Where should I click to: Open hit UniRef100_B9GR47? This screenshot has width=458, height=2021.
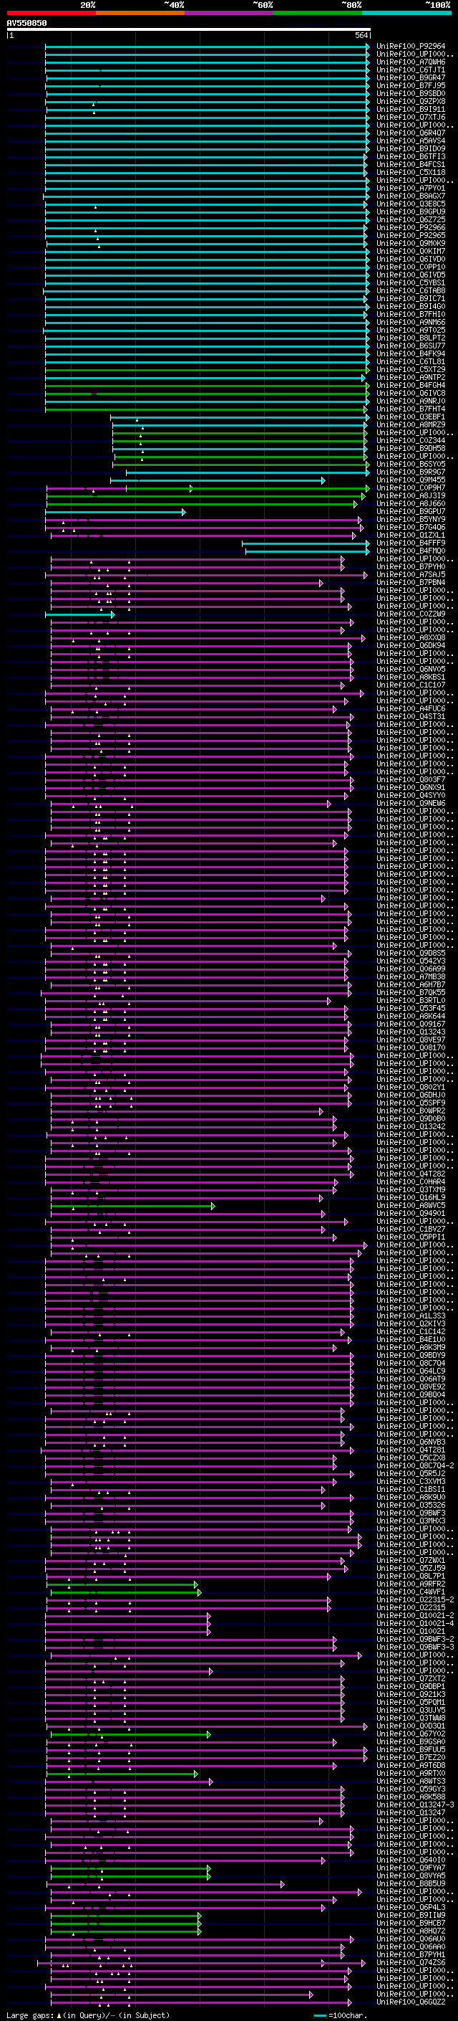tap(411, 77)
